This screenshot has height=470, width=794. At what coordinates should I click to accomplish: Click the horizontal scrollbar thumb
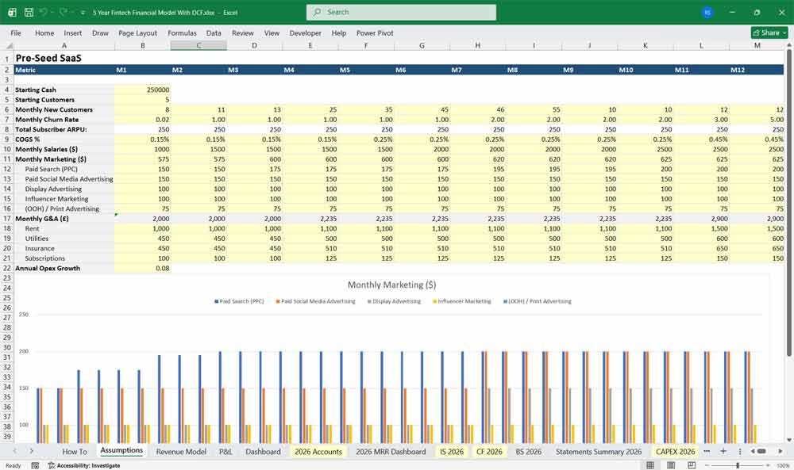coord(761,451)
